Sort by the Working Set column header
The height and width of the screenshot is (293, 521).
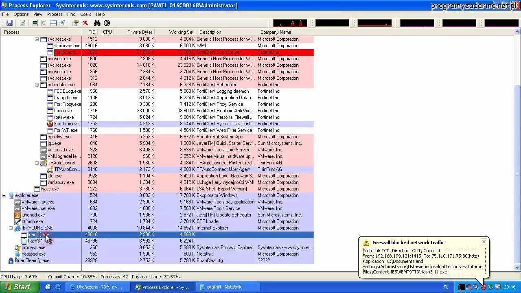(175, 32)
